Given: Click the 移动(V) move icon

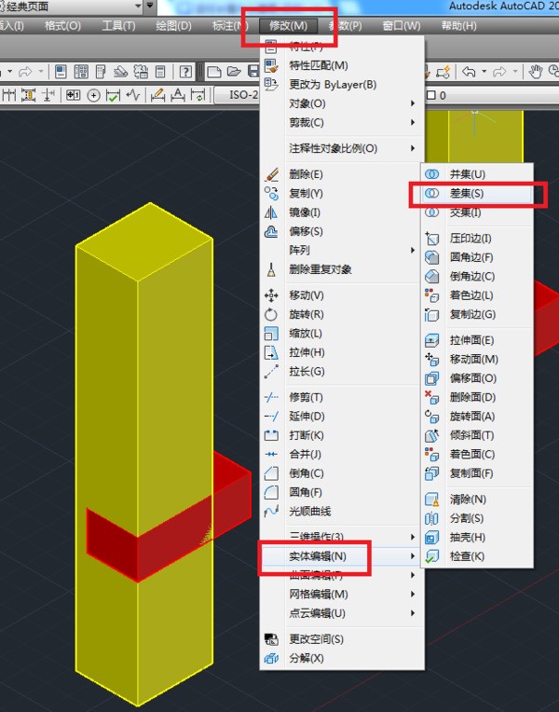Looking at the screenshot, I should [271, 295].
